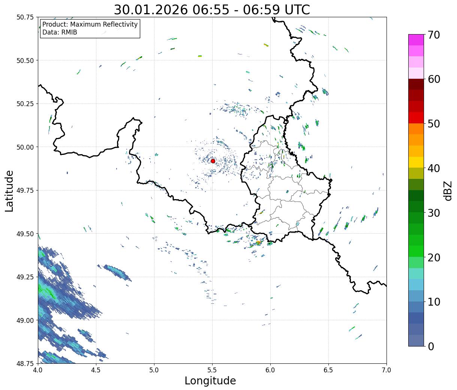Click the blue swatch just below 10 dBZ

click(x=416, y=307)
